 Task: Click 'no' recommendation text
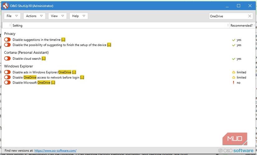239,83
